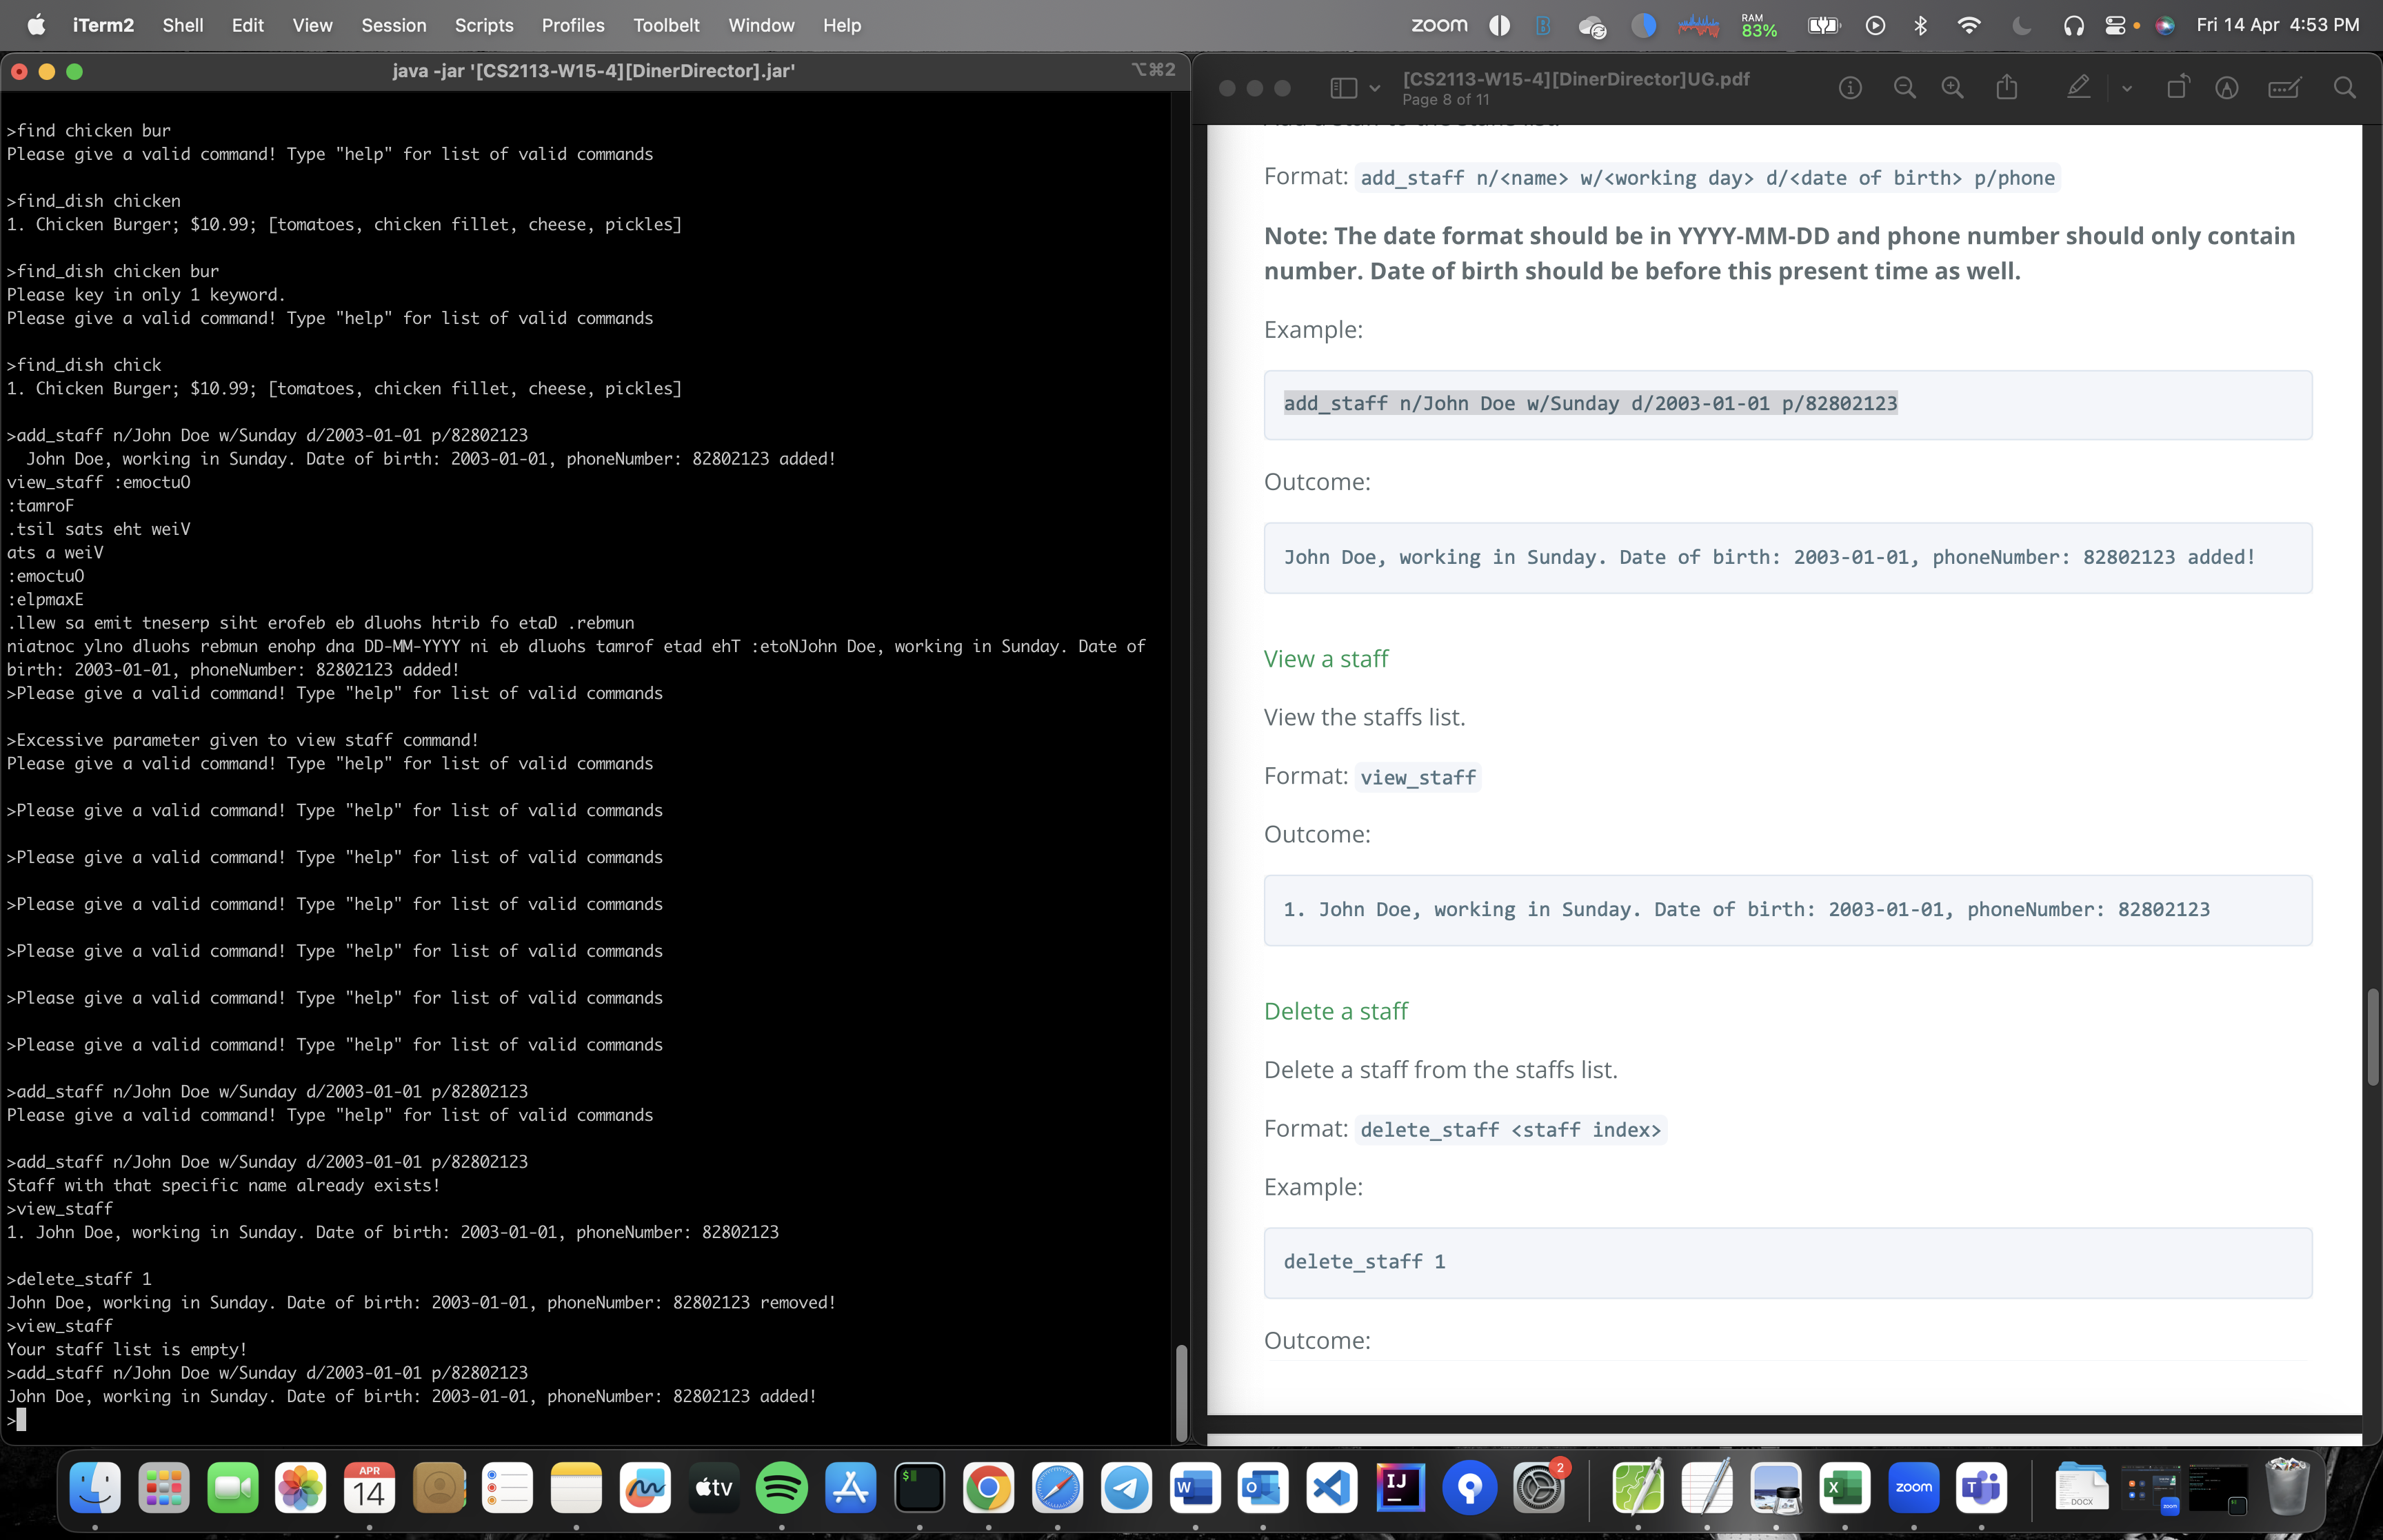Open the Profiles menu
The height and width of the screenshot is (1540, 2383).
(x=572, y=26)
